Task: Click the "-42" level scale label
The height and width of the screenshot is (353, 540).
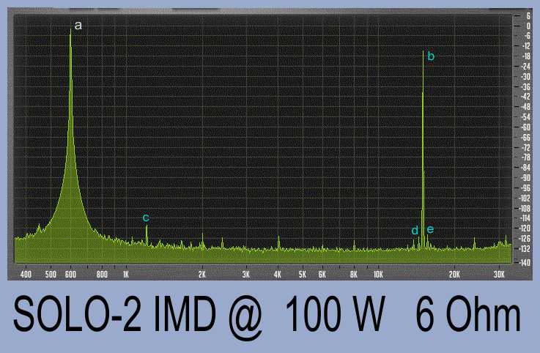Action: tap(525, 97)
